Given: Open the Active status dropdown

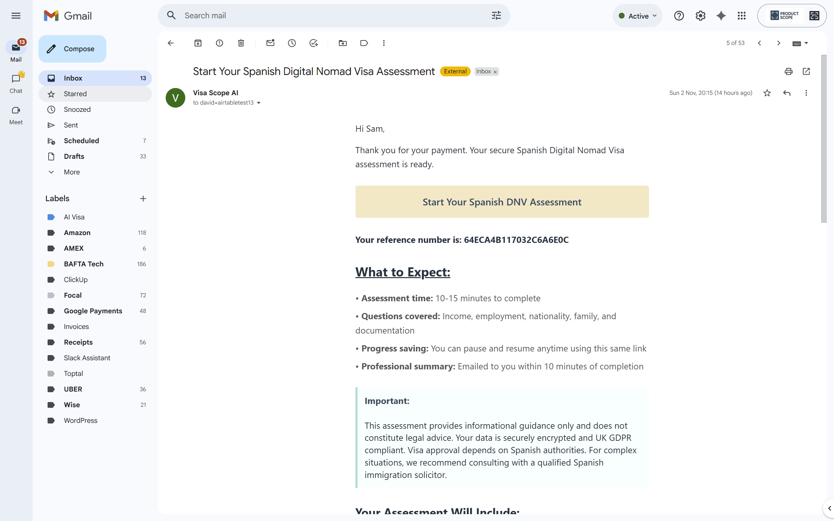Looking at the screenshot, I should (638, 16).
